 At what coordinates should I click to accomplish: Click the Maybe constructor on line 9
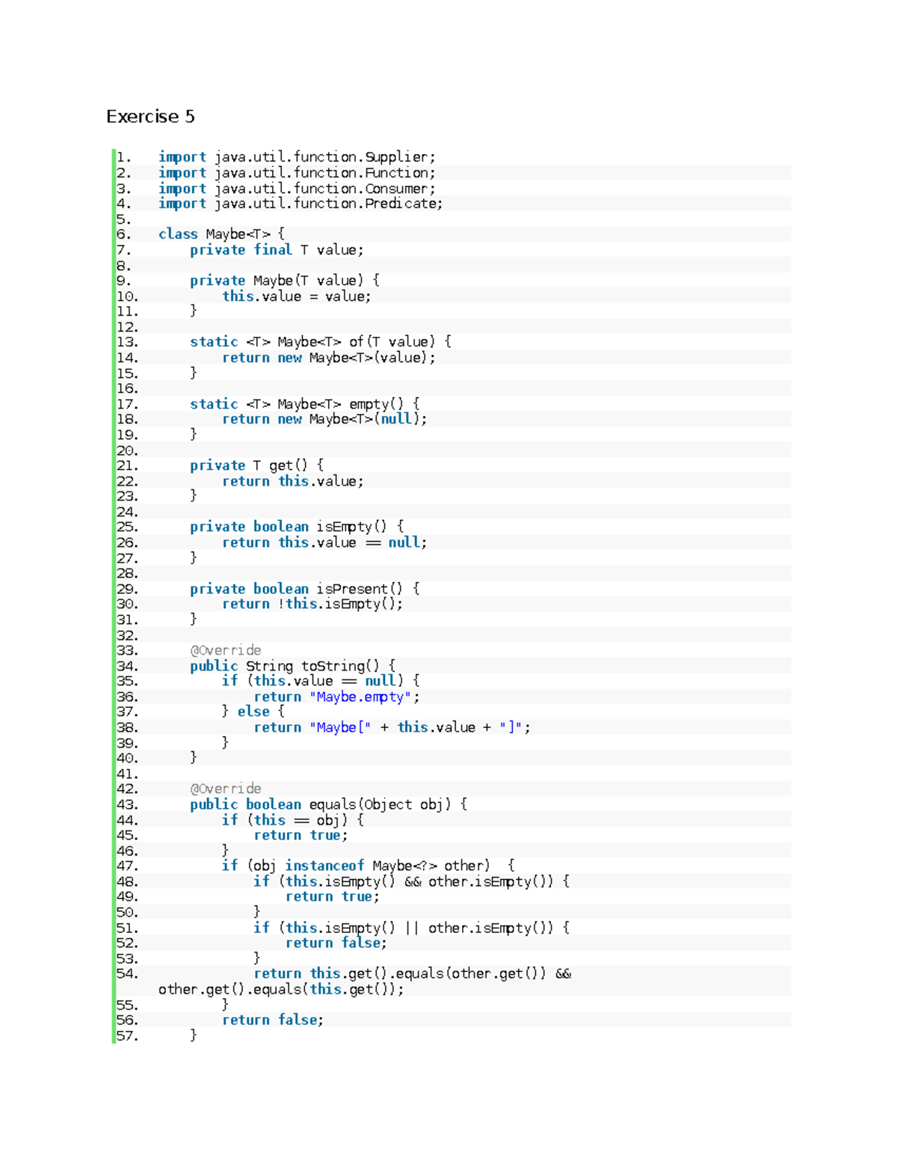pos(283,280)
